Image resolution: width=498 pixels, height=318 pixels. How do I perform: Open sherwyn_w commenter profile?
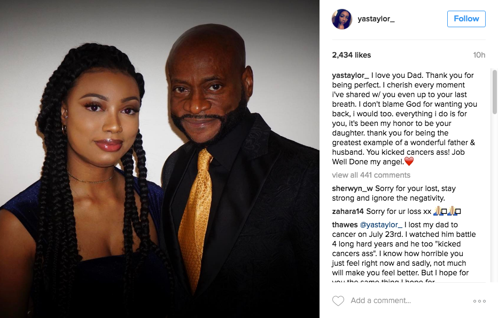(352, 189)
